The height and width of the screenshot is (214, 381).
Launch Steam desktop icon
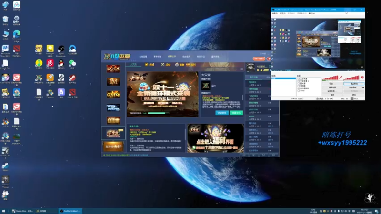tap(5, 167)
